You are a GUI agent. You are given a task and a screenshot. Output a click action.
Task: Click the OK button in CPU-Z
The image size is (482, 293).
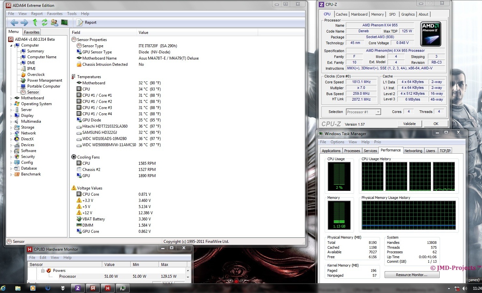tap(436, 124)
